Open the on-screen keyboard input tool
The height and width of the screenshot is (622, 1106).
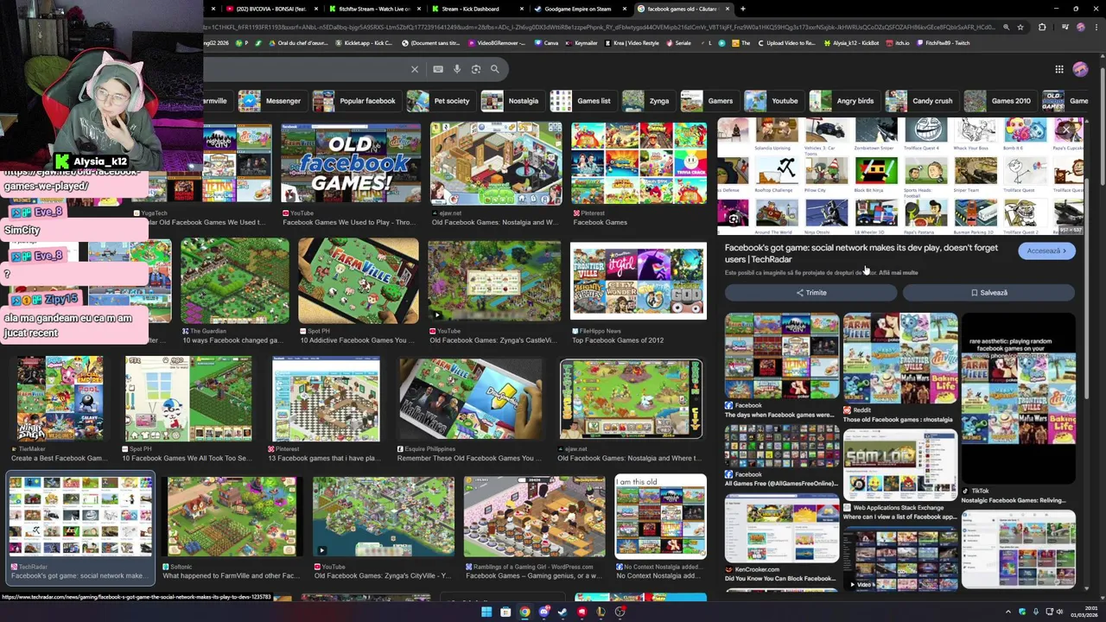pyautogui.click(x=438, y=69)
